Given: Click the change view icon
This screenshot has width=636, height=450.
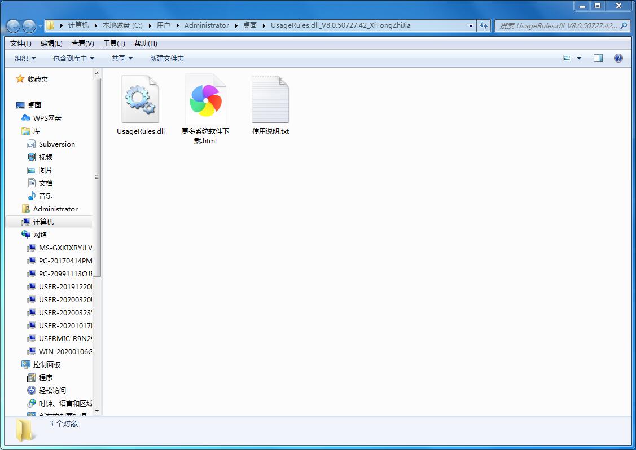Looking at the screenshot, I should pyautogui.click(x=568, y=58).
